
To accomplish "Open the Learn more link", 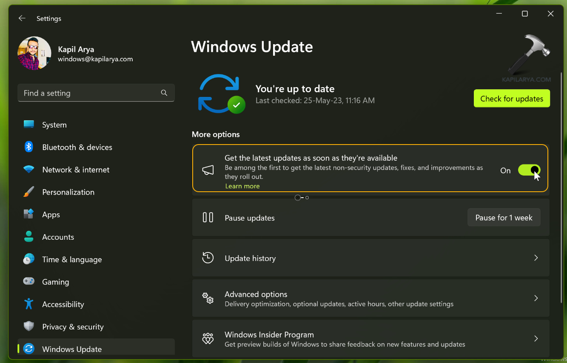I will click(242, 186).
